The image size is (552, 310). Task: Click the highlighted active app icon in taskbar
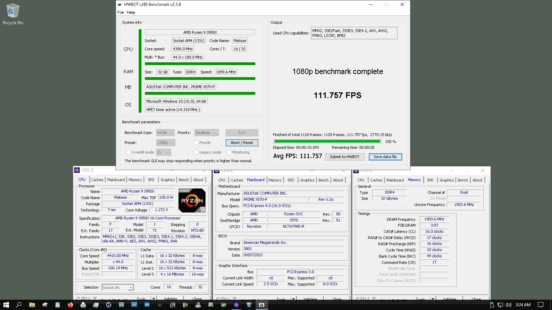262,305
